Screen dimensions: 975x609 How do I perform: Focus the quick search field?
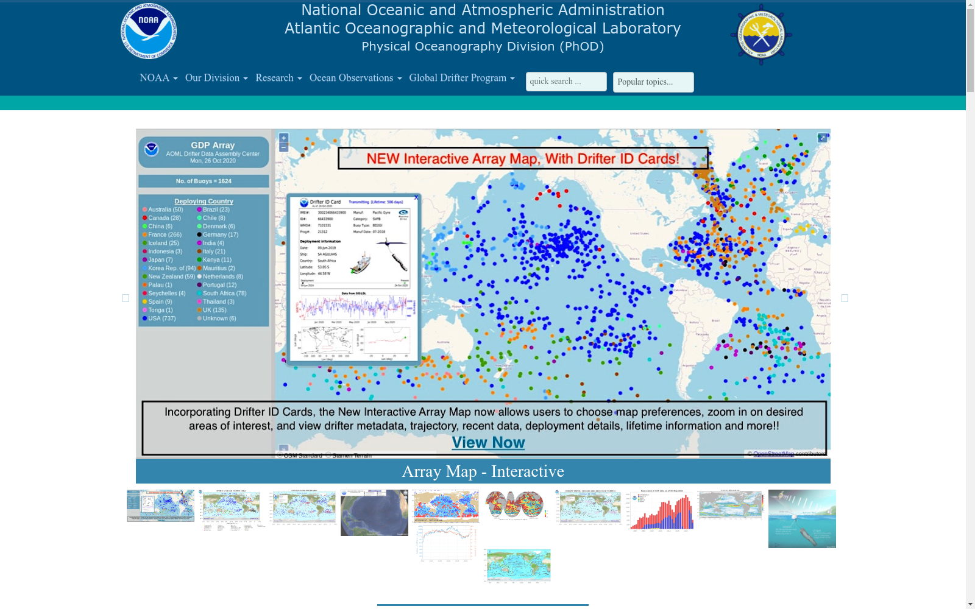(x=566, y=82)
